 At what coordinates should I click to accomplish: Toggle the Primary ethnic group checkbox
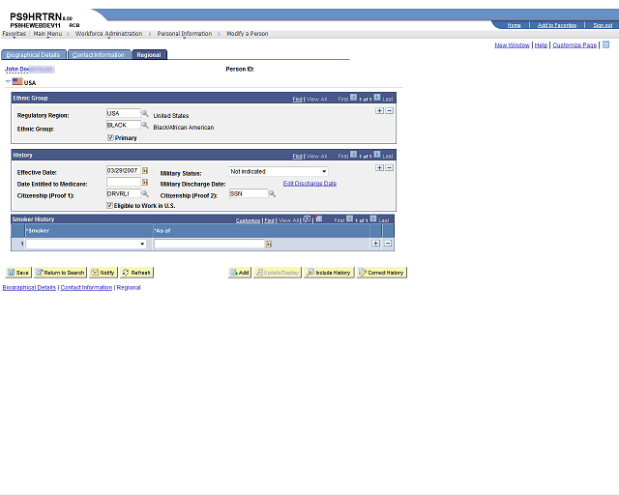coord(110,137)
